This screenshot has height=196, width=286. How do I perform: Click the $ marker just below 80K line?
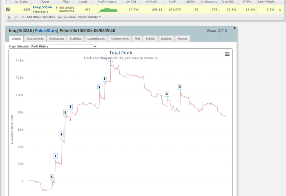click(x=65, y=112)
